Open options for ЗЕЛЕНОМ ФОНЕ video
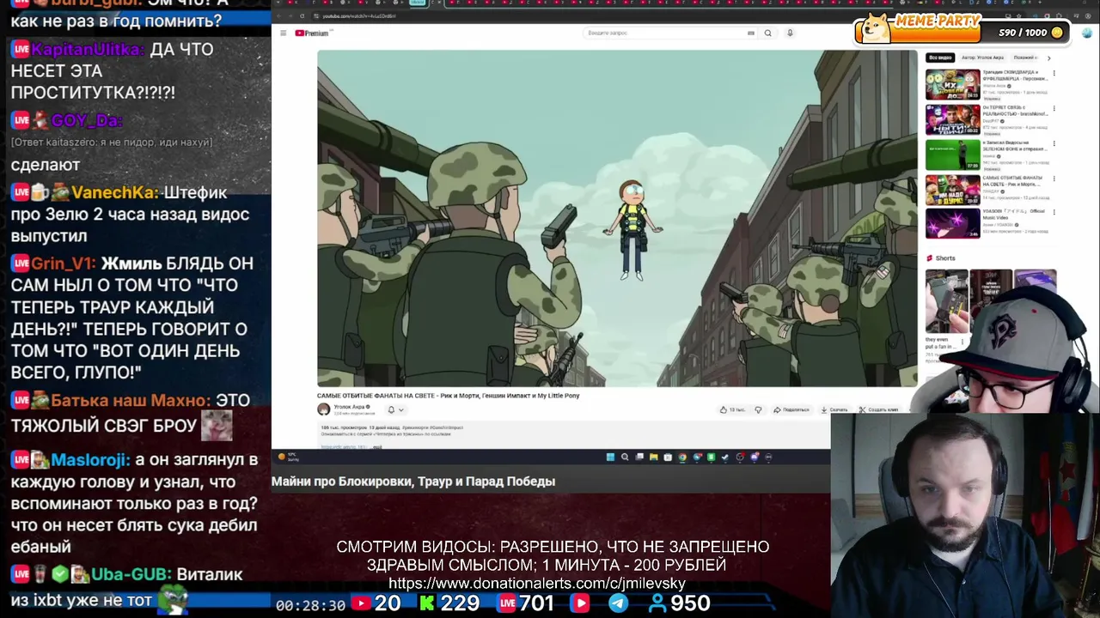This screenshot has height=618, width=1100. click(x=1054, y=144)
